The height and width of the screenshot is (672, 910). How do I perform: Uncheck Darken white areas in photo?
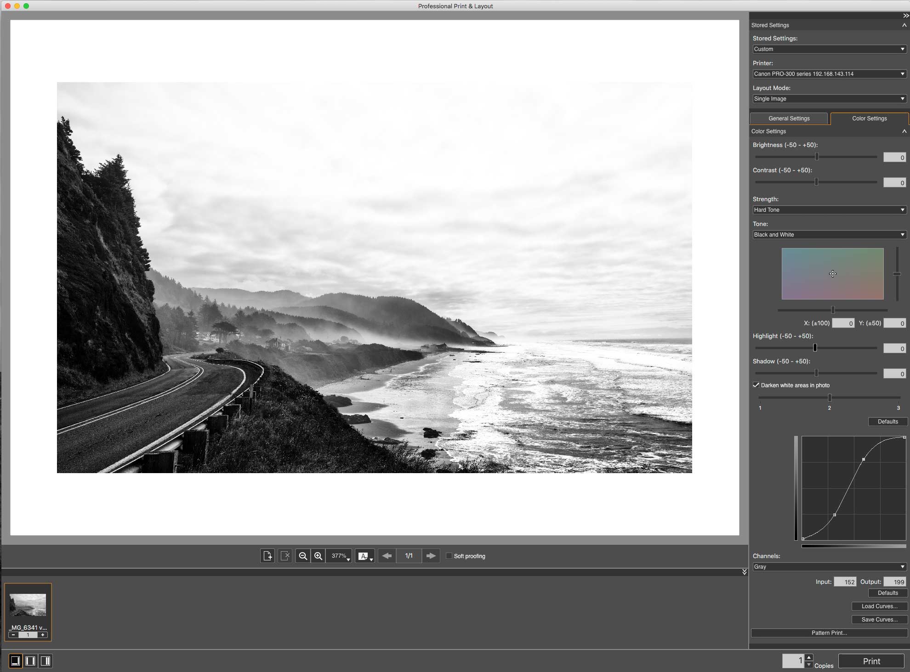click(756, 385)
